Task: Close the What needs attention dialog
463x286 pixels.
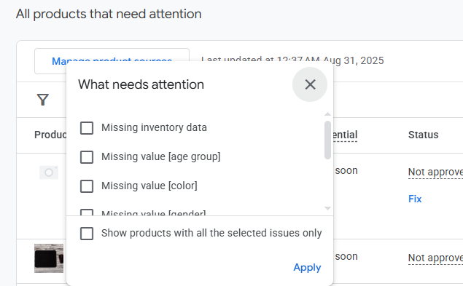Action: [310, 84]
